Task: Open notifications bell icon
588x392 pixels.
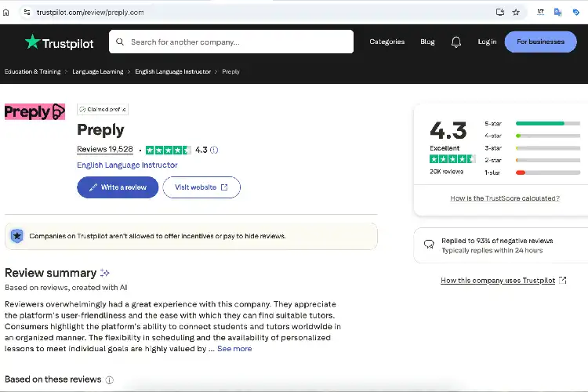Action: point(456,42)
